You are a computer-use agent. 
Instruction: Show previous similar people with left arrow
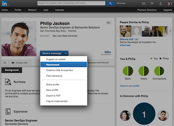tap(118, 31)
